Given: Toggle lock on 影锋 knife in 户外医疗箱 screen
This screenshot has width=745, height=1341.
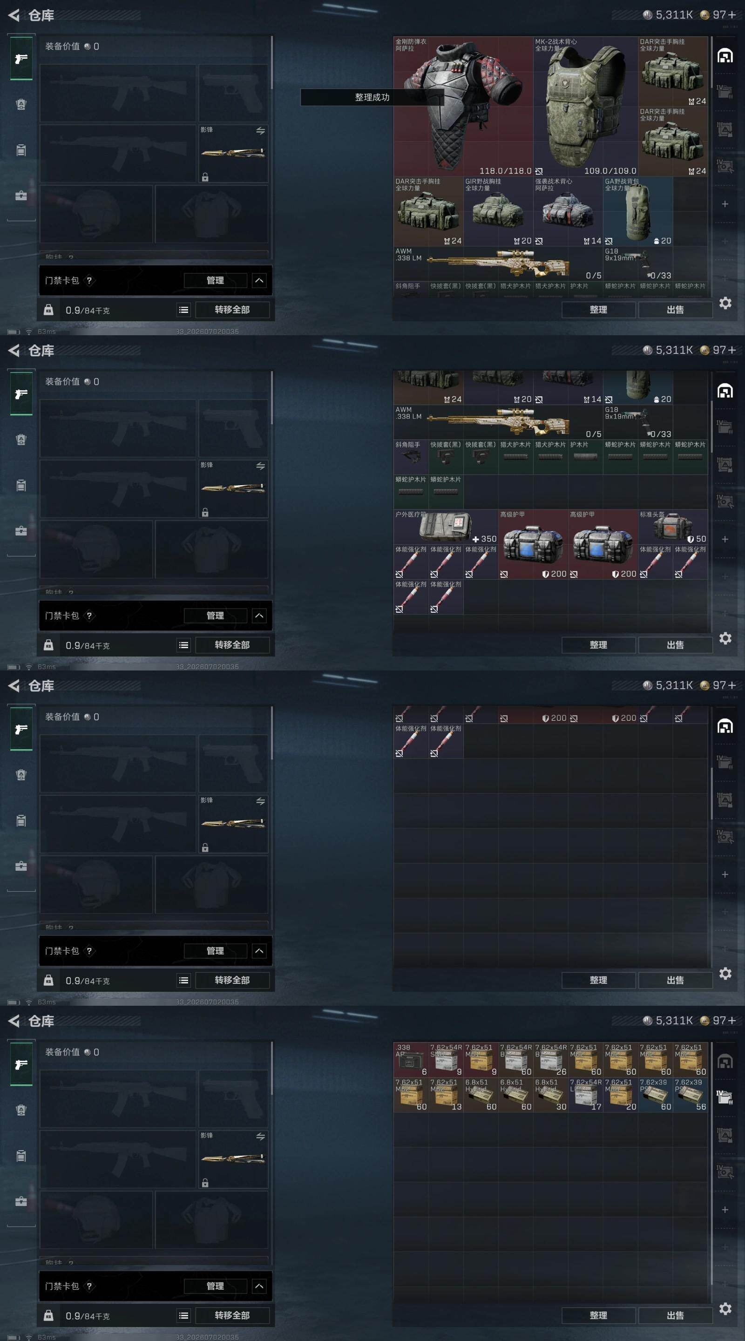Looking at the screenshot, I should [x=205, y=513].
